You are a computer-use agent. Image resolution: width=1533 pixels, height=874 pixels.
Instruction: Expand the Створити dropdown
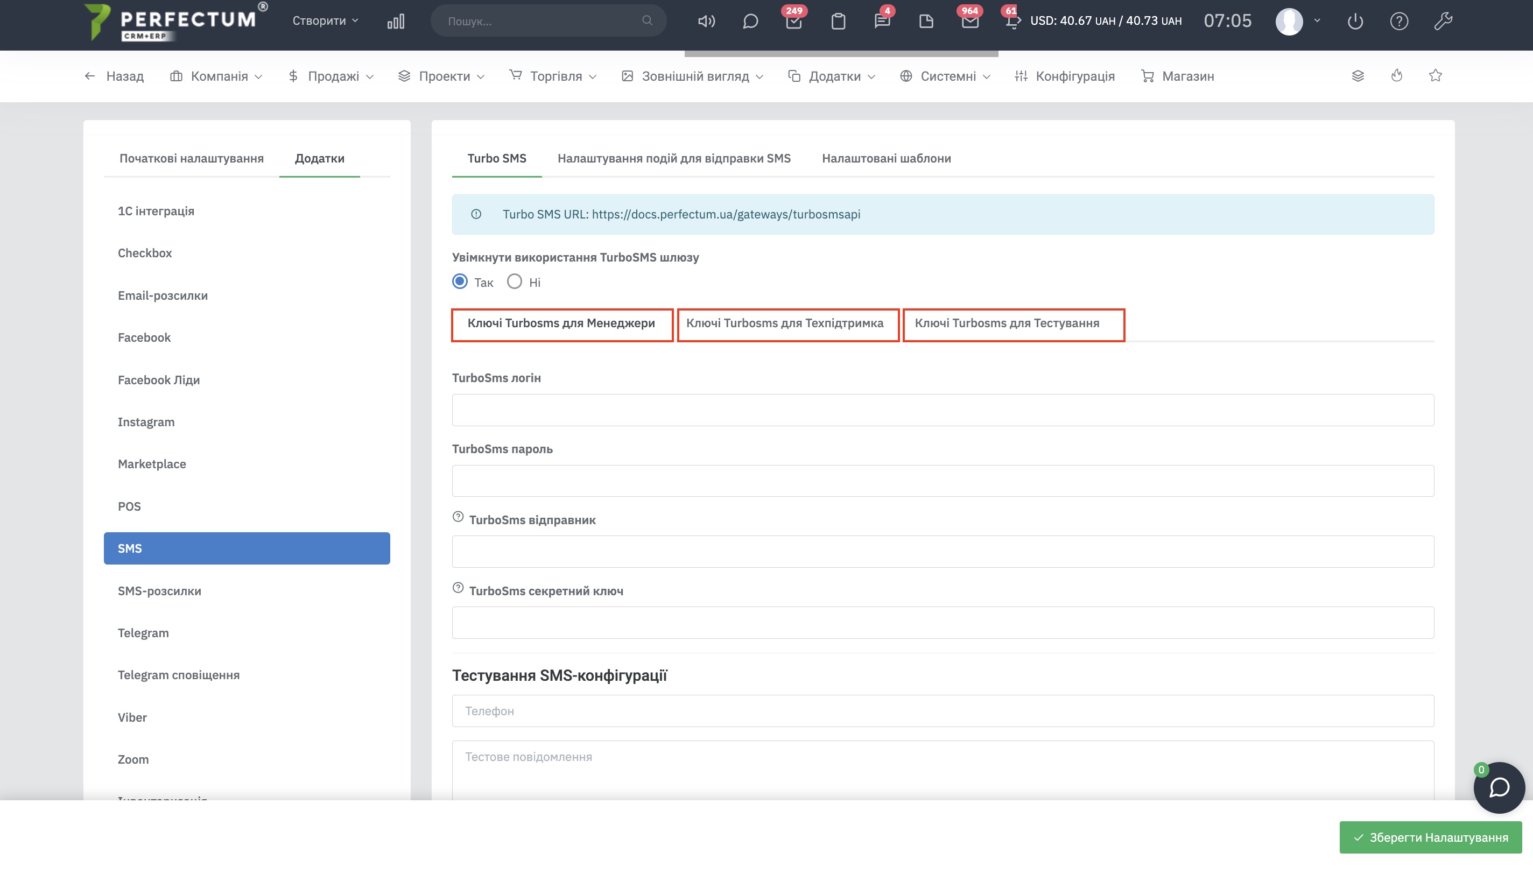(325, 21)
